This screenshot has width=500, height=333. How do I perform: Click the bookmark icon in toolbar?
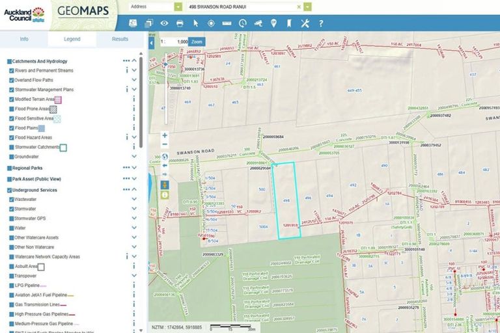289,23
